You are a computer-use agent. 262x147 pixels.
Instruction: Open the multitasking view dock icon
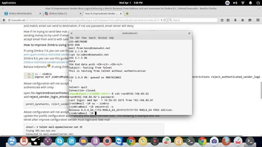12,141
